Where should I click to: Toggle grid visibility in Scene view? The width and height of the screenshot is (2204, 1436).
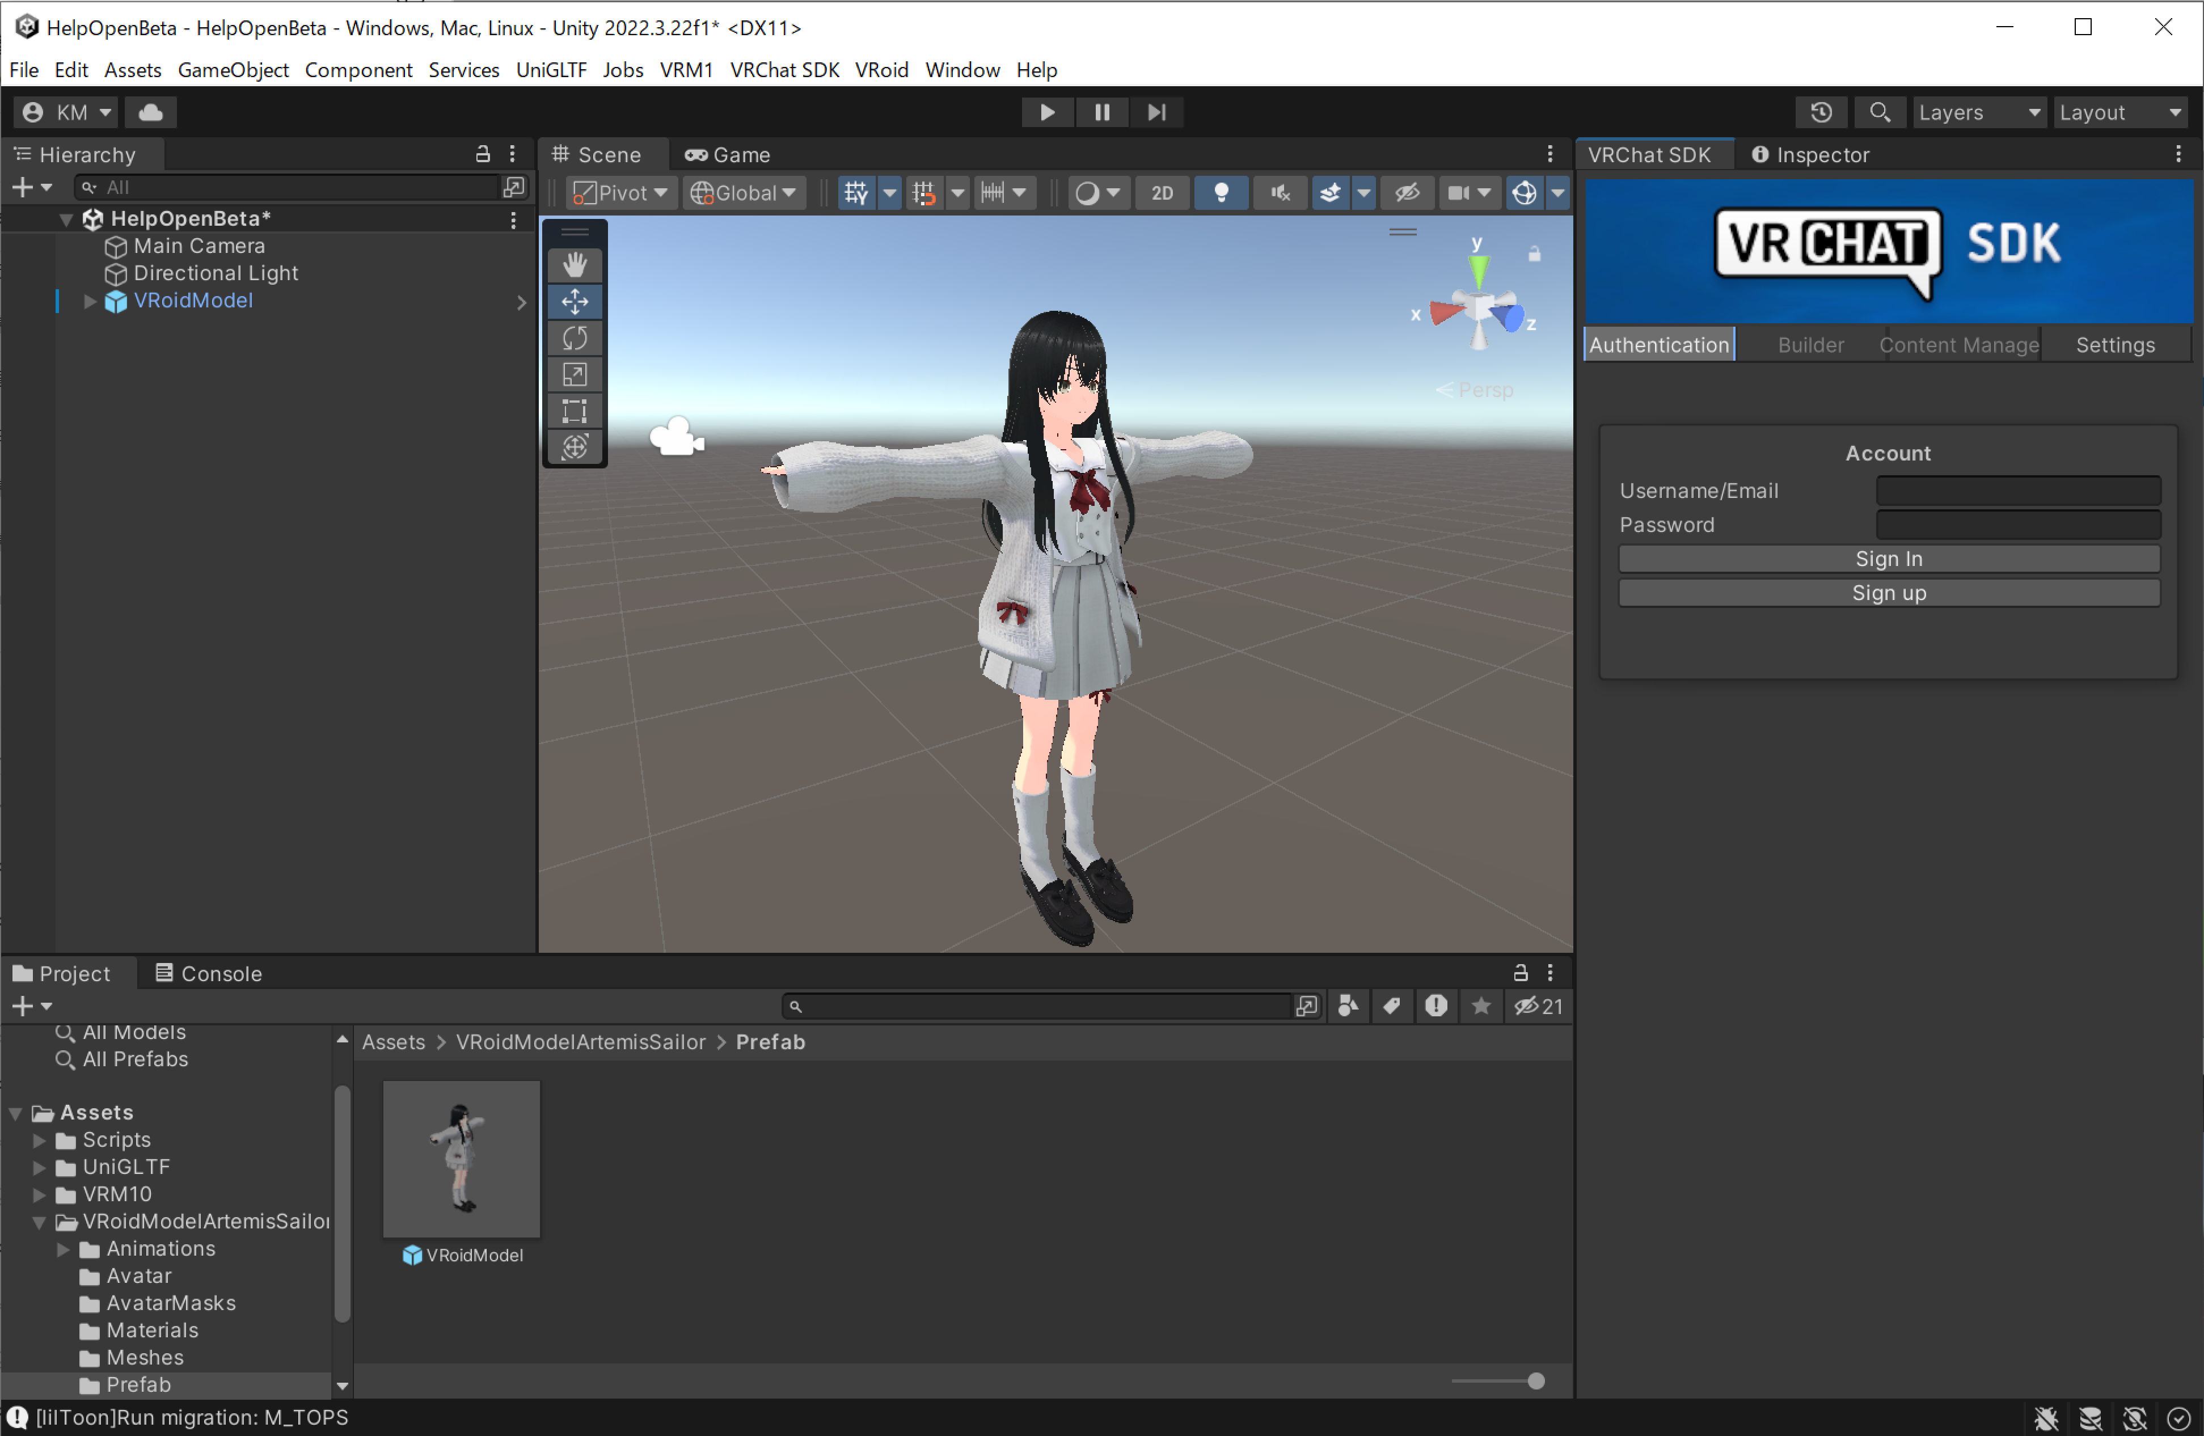tap(856, 193)
